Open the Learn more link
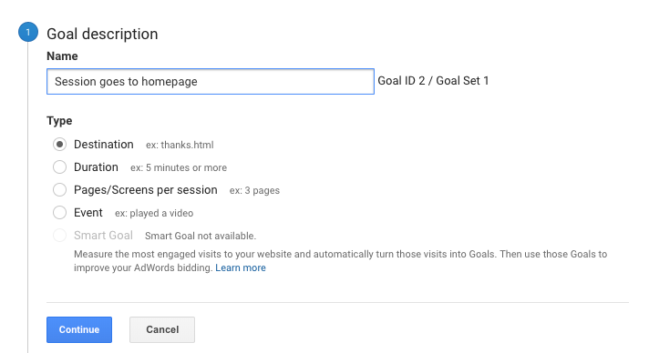 (241, 267)
